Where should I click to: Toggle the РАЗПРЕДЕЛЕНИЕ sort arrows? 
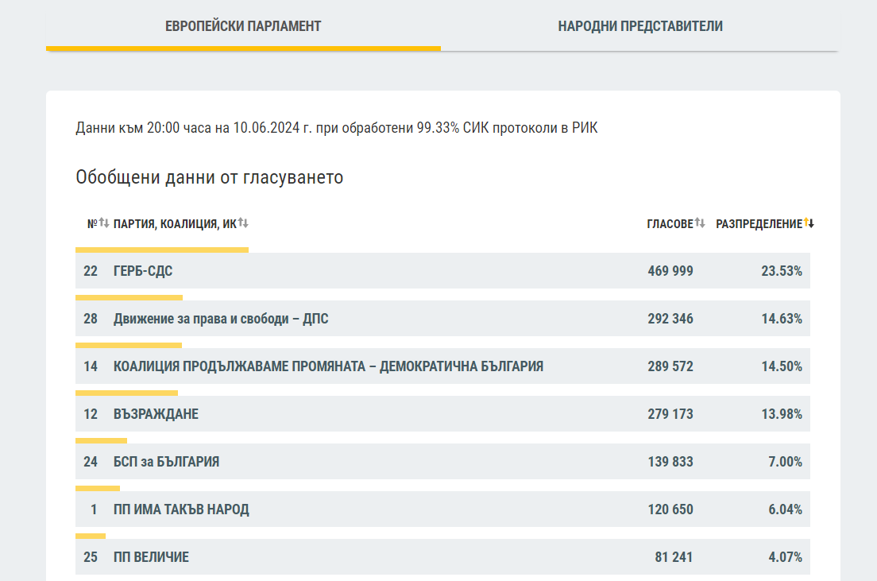809,224
